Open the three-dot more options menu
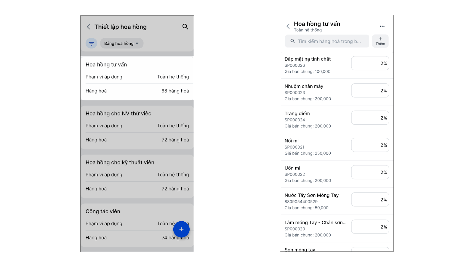Screen dimensions: 474x267 (x=382, y=26)
